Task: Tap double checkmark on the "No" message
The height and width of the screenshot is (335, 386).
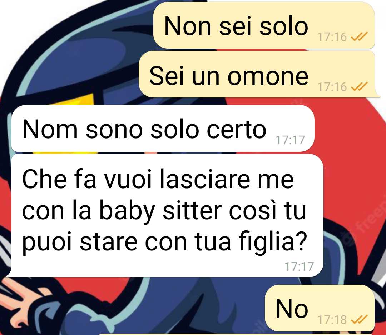Action: [x=359, y=319]
